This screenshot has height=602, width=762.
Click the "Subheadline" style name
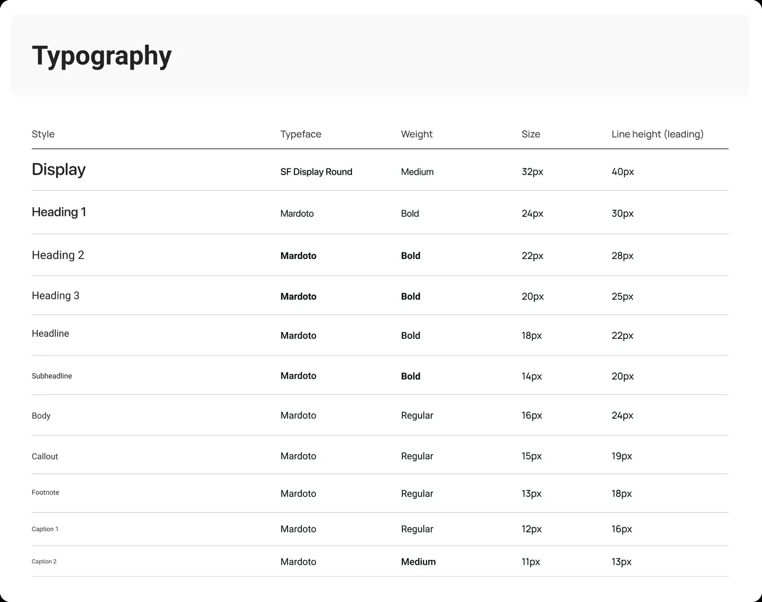click(x=52, y=376)
